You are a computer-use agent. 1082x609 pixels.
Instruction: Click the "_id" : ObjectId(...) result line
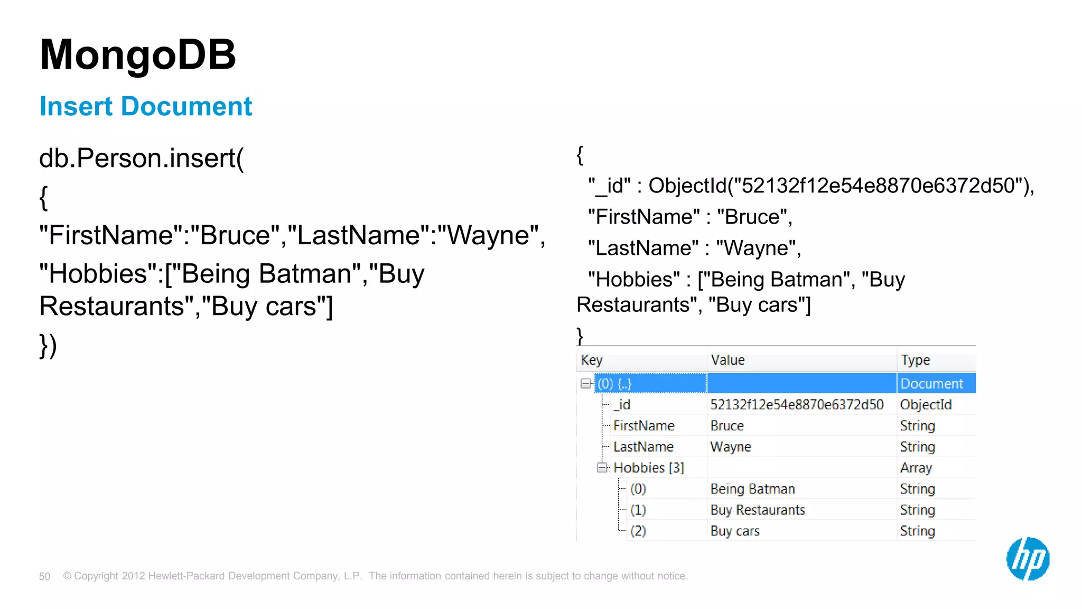point(811,186)
